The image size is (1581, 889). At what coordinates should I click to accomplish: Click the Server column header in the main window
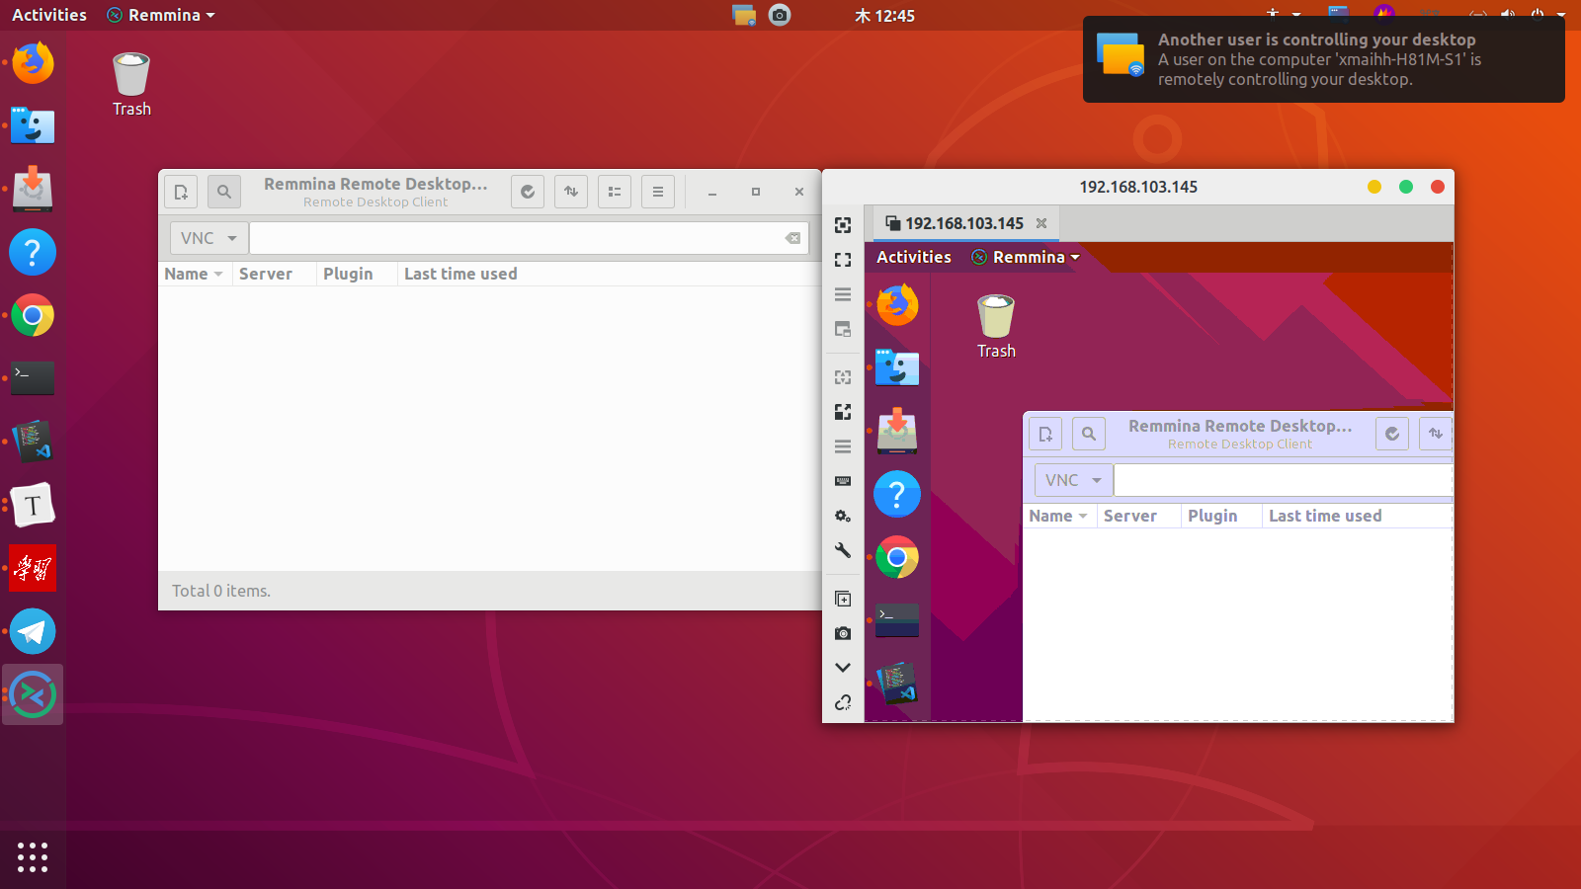265,274
